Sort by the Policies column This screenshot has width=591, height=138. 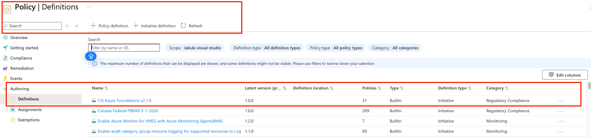pos(372,88)
